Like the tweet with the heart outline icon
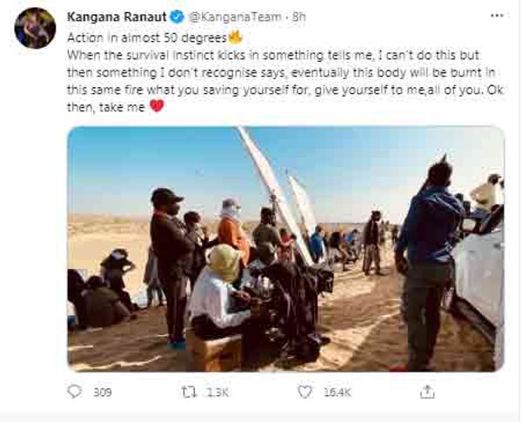Screen dimensions: 522x422 304,392
